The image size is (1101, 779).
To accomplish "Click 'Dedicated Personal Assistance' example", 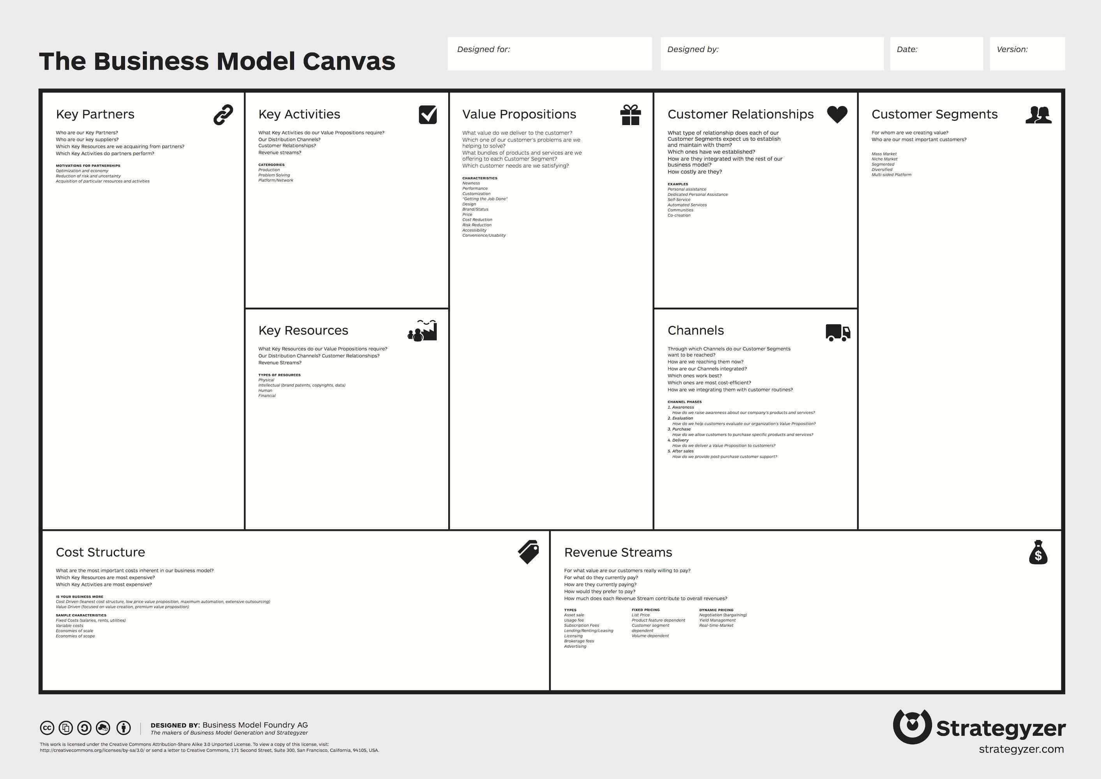I will (697, 194).
